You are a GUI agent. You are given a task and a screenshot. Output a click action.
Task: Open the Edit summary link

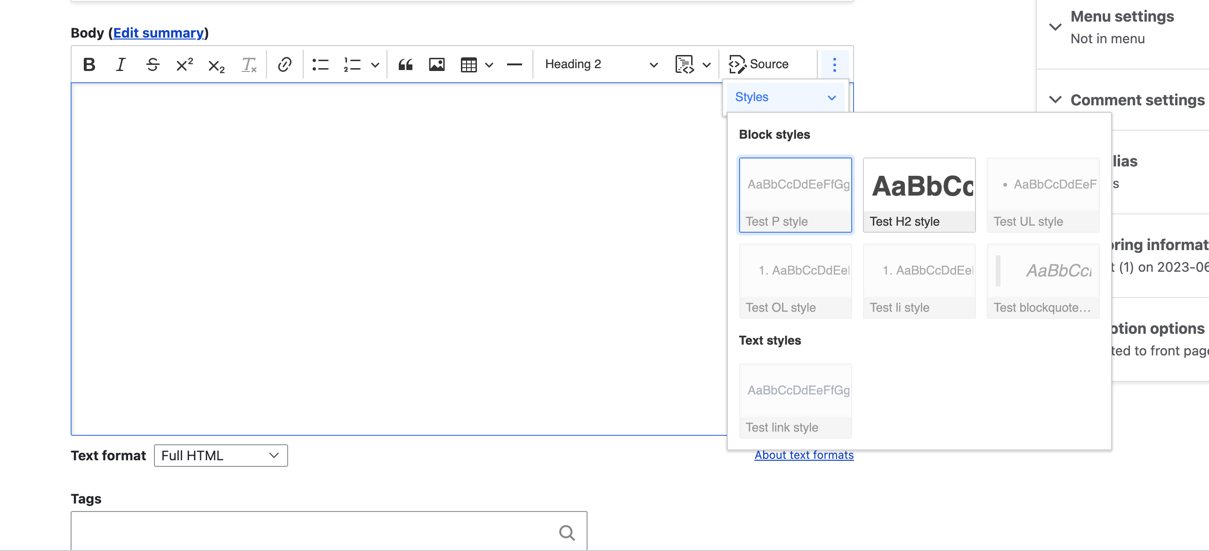pyautogui.click(x=159, y=33)
